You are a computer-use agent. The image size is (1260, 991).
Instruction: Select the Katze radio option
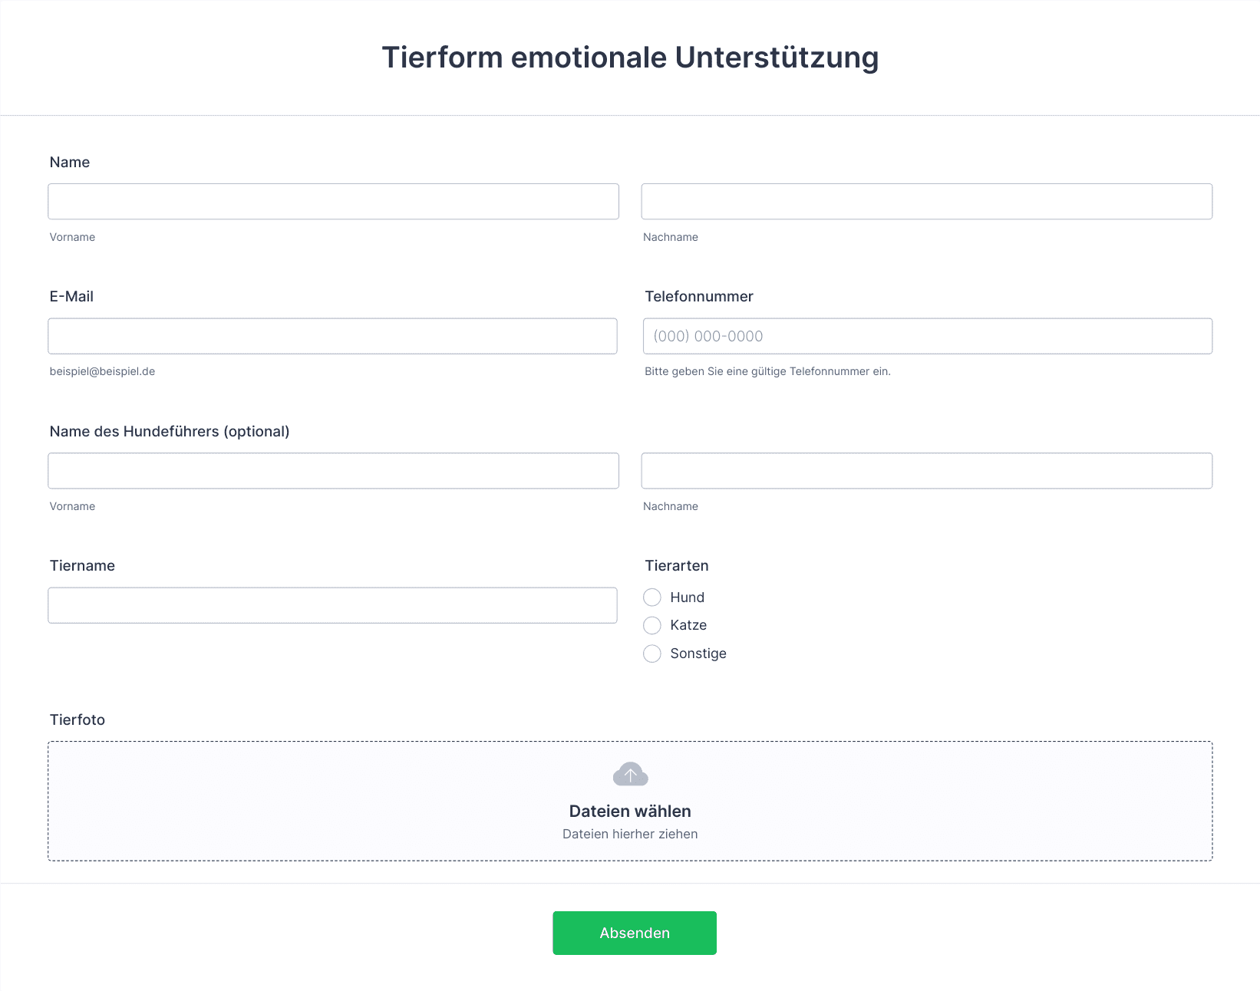[x=652, y=625]
